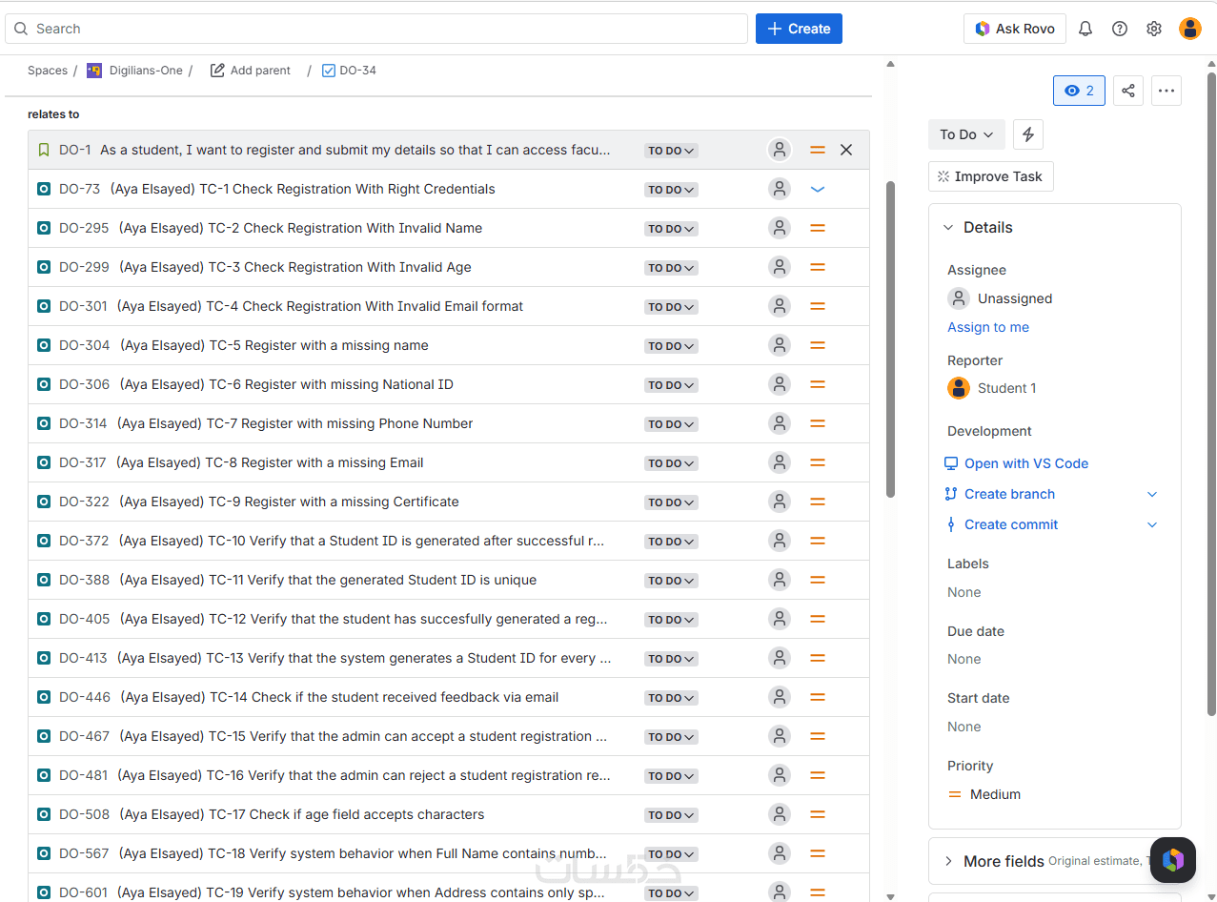Open the help question mark icon
Image resolution: width=1217 pixels, height=902 pixels.
(x=1120, y=29)
